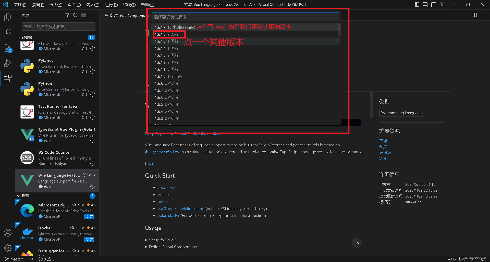Select version 1.8.5 from list

click(245, 104)
